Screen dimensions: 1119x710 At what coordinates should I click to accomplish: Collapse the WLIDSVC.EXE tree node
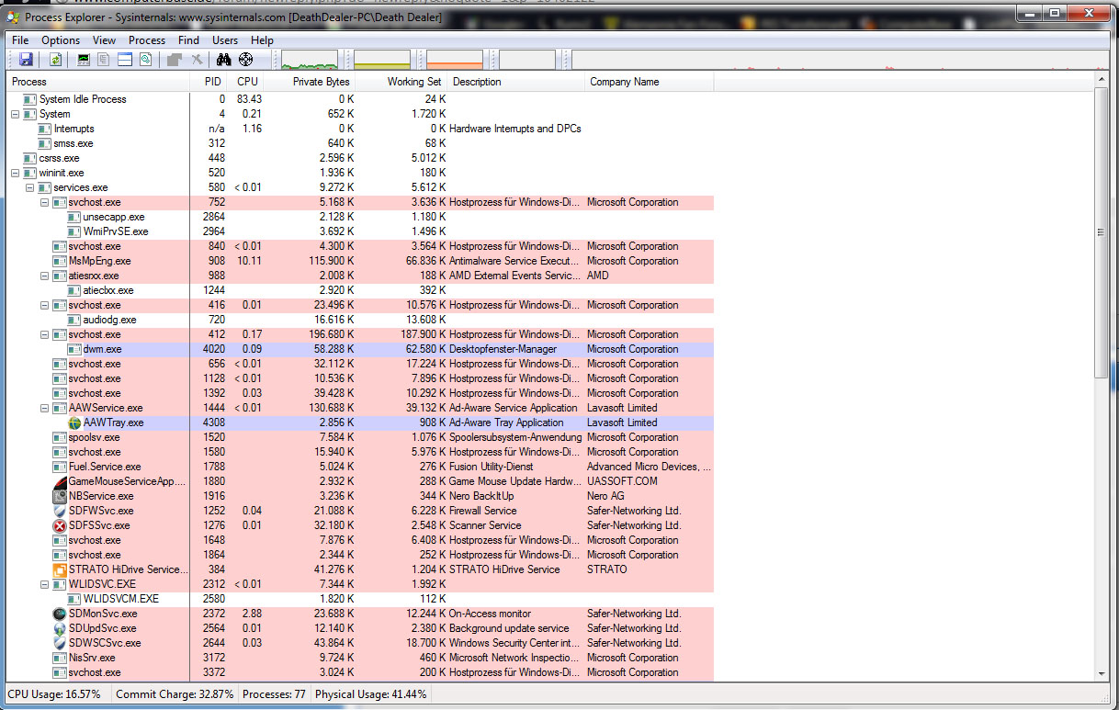(44, 584)
